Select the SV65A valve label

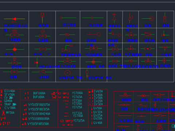(x=98, y=91)
